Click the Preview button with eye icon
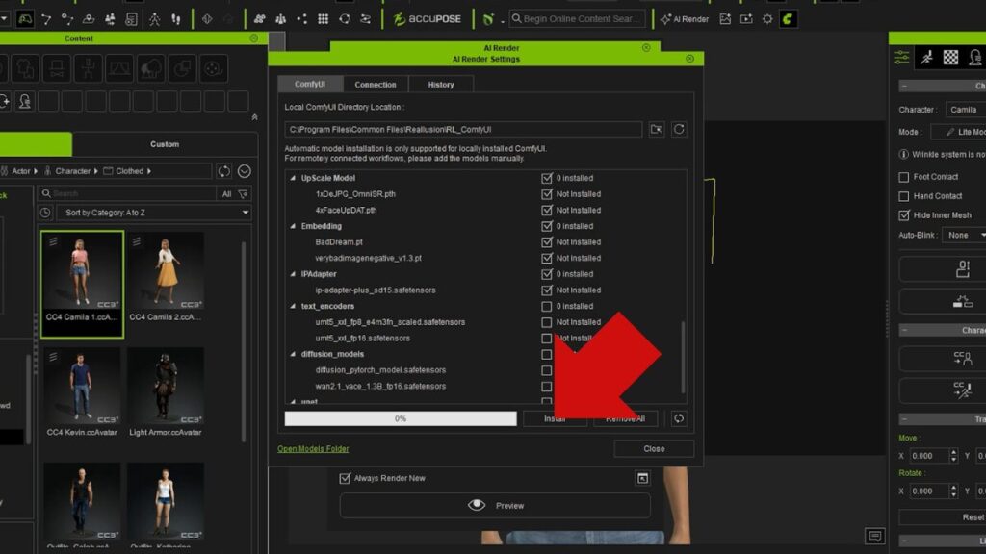986x554 pixels. (x=496, y=506)
